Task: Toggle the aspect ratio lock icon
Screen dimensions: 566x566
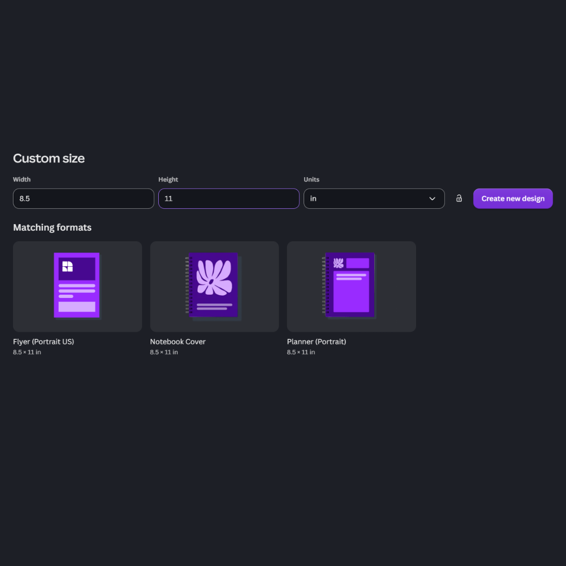Action: 459,198
